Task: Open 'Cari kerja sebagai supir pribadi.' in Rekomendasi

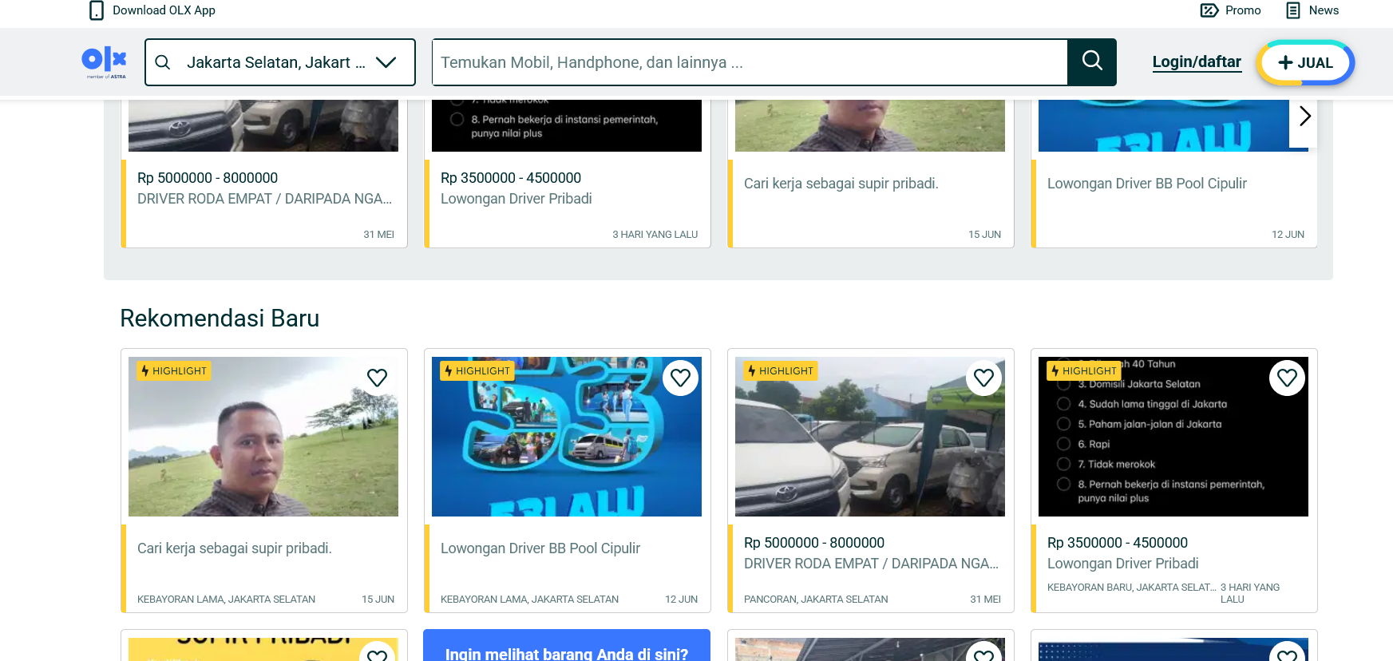Action: click(235, 548)
